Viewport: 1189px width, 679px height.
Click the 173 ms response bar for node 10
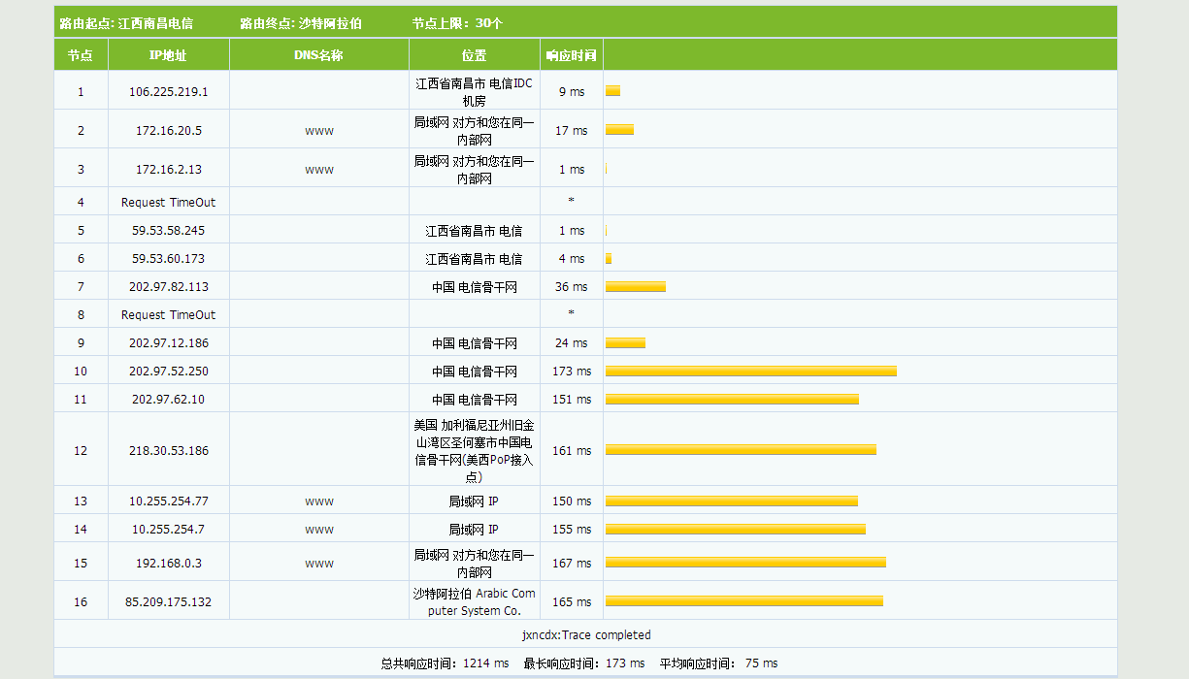(x=750, y=372)
